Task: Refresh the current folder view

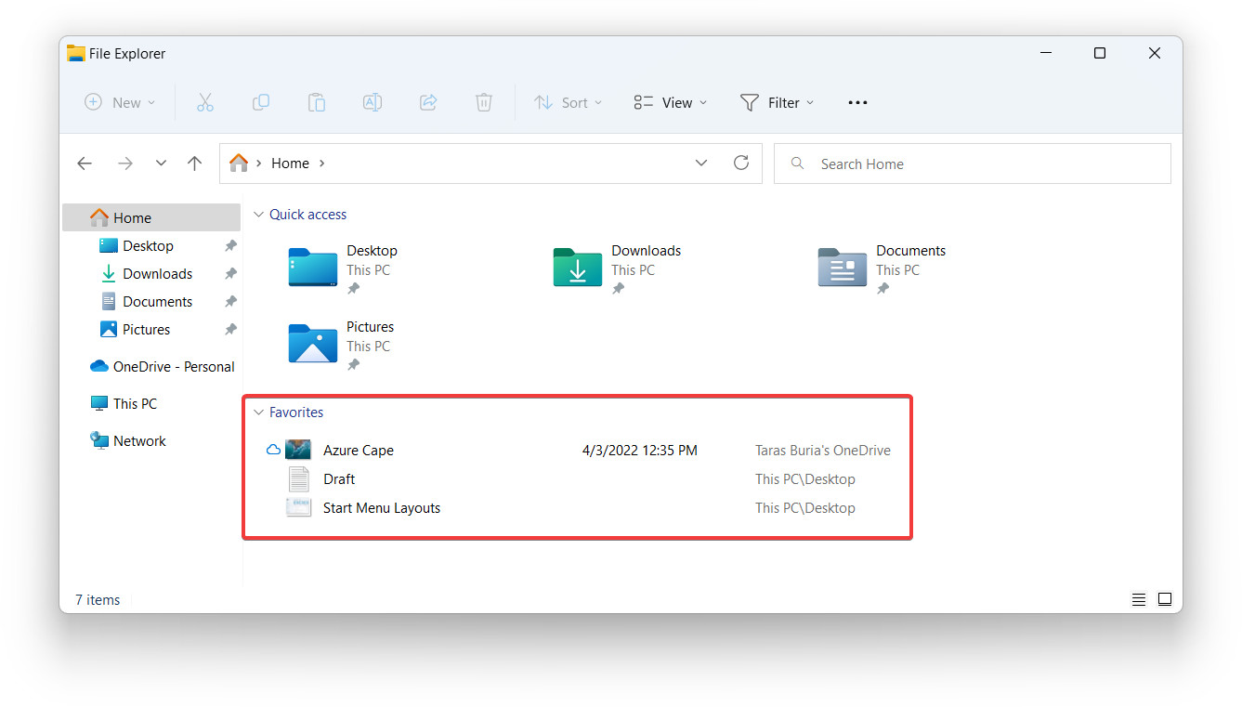Action: click(740, 163)
